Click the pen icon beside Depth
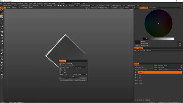The height and width of the screenshot is (103, 183). pyautogui.click(x=66, y=6)
